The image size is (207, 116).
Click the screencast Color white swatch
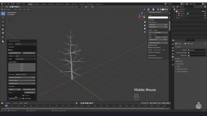click(158, 17)
